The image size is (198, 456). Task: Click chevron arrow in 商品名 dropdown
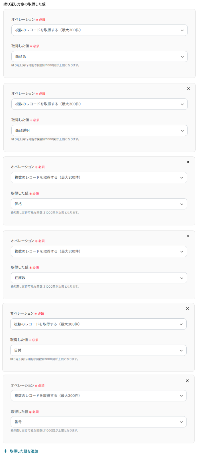coord(182,57)
